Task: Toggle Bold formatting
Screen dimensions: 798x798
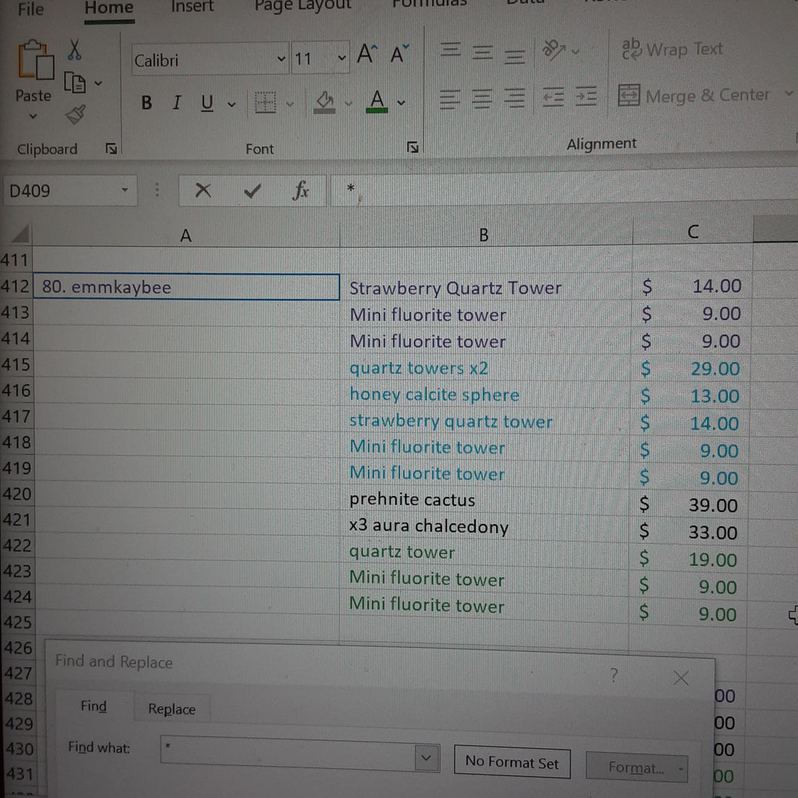Action: pyautogui.click(x=147, y=103)
